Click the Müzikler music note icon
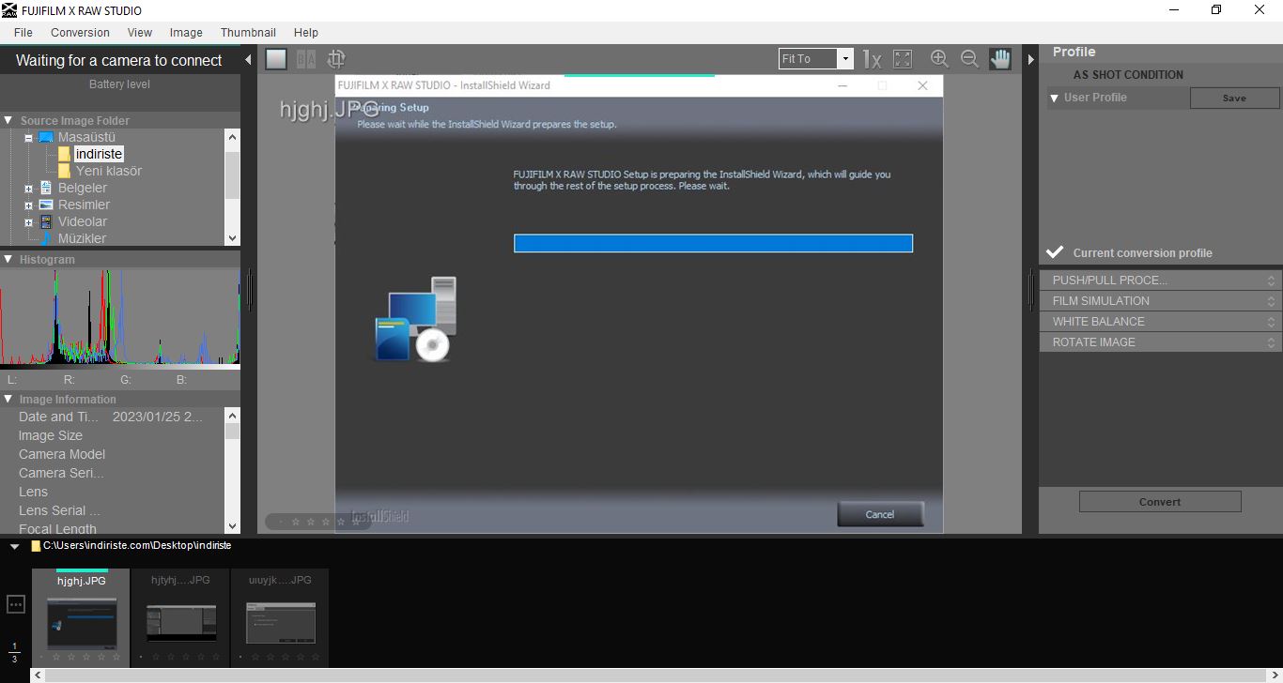The width and height of the screenshot is (1283, 683). pos(45,238)
